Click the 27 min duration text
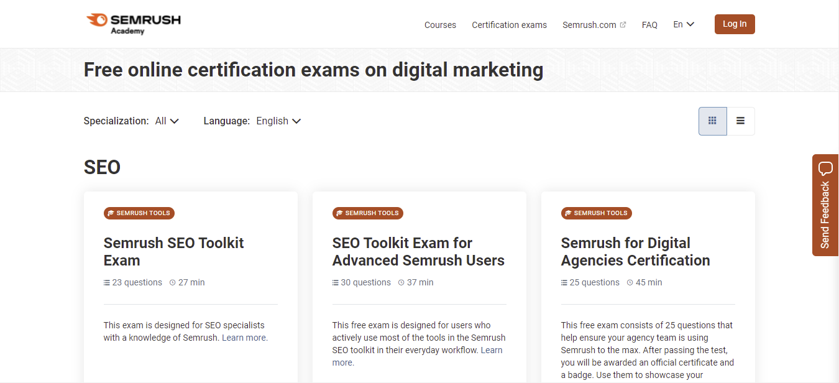Image resolution: width=839 pixels, height=383 pixels. [x=191, y=282]
